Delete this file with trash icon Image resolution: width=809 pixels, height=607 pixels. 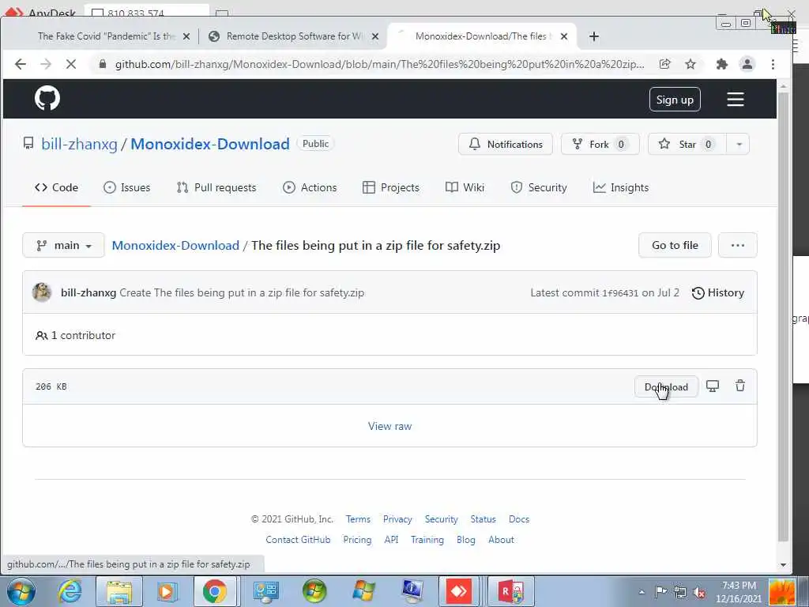coord(739,386)
